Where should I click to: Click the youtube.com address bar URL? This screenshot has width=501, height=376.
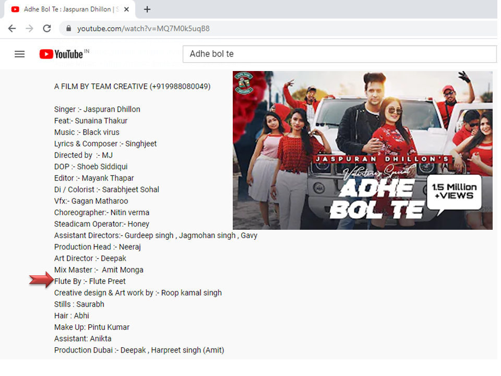click(x=144, y=28)
